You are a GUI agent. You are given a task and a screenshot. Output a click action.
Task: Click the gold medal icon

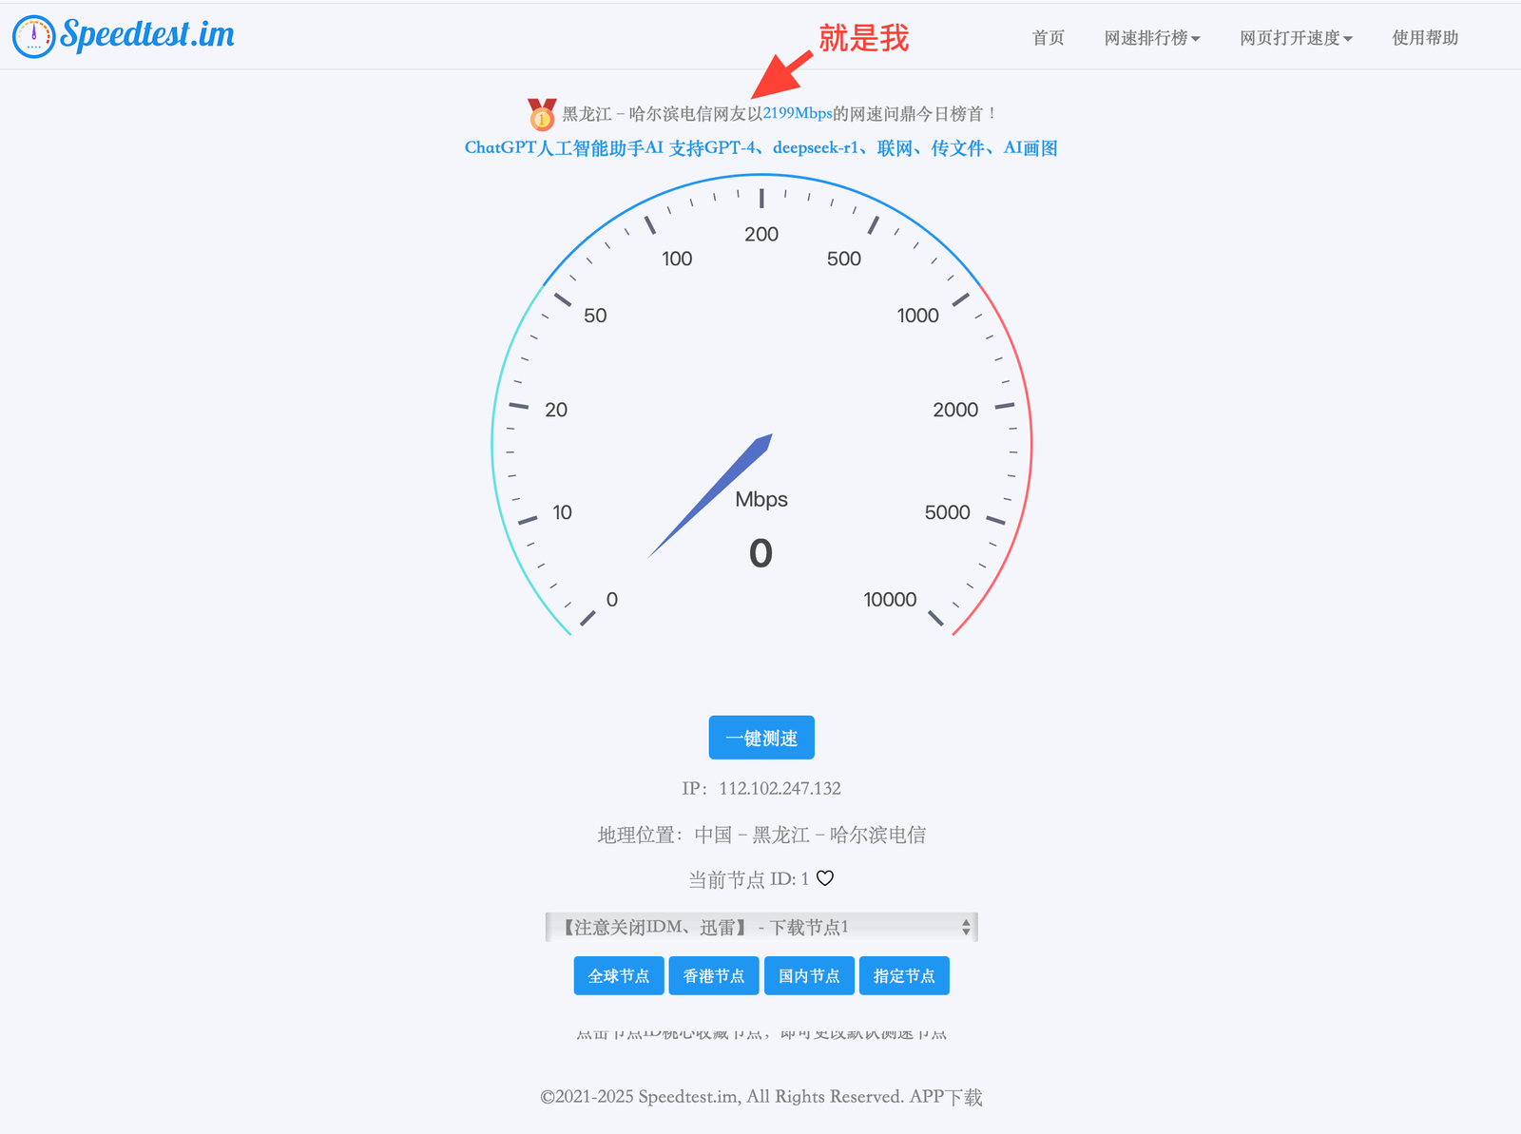tap(542, 114)
